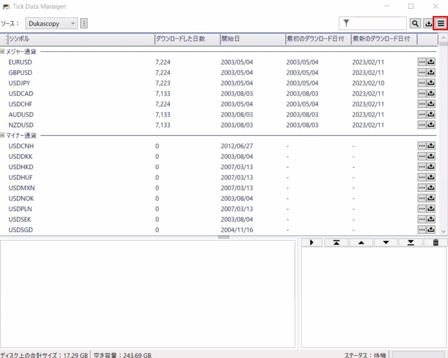The height and width of the screenshot is (358, 448).
Task: Move the queue item up
Action: [361, 243]
